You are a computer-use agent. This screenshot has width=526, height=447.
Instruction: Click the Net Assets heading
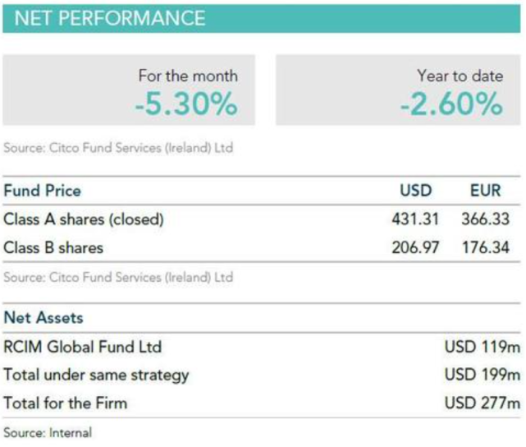43,318
